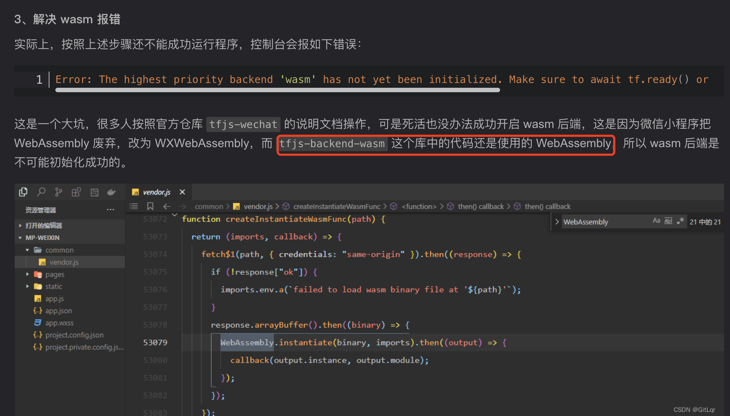Open the Search magnifier in sidebar

pyautogui.click(x=41, y=192)
